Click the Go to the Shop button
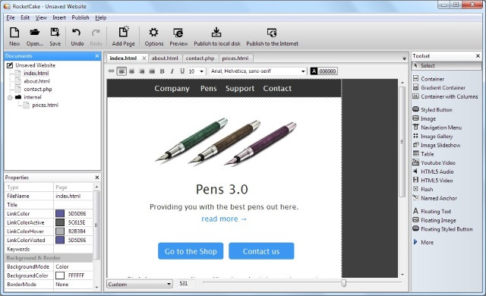 point(191,251)
